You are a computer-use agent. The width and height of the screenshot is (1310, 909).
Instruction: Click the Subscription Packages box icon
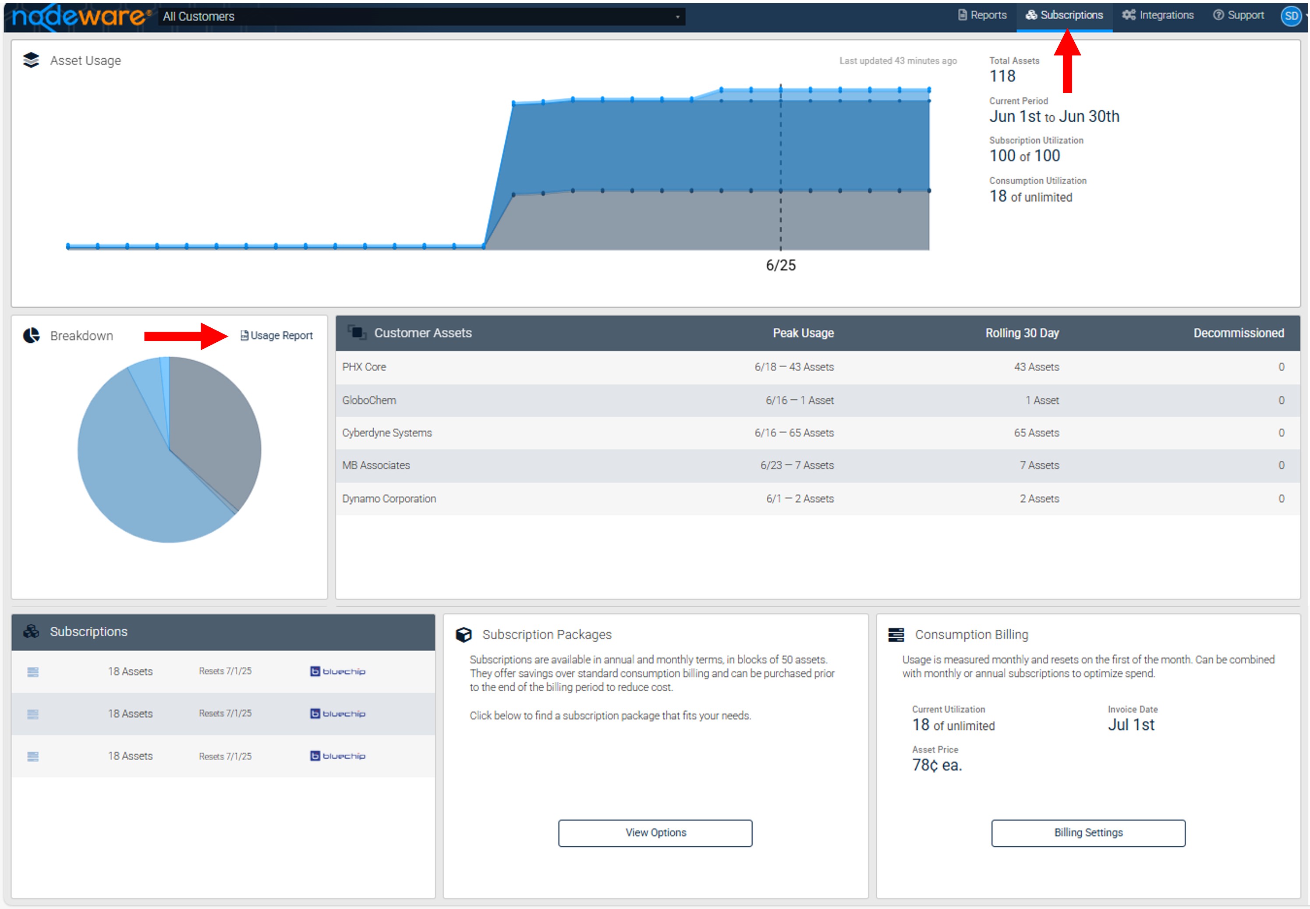464,635
